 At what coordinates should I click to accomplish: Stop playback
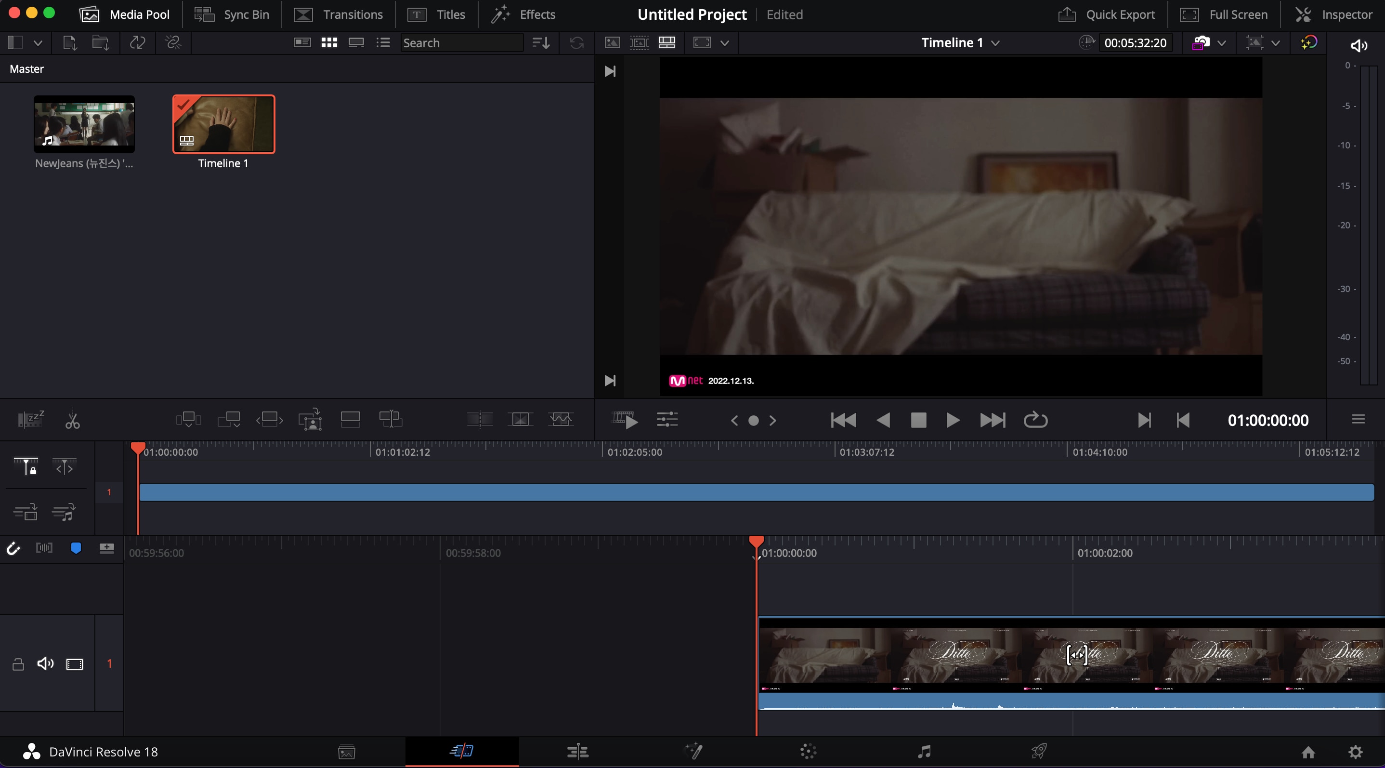[918, 420]
